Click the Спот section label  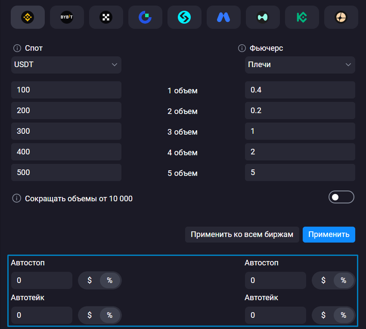(x=34, y=48)
